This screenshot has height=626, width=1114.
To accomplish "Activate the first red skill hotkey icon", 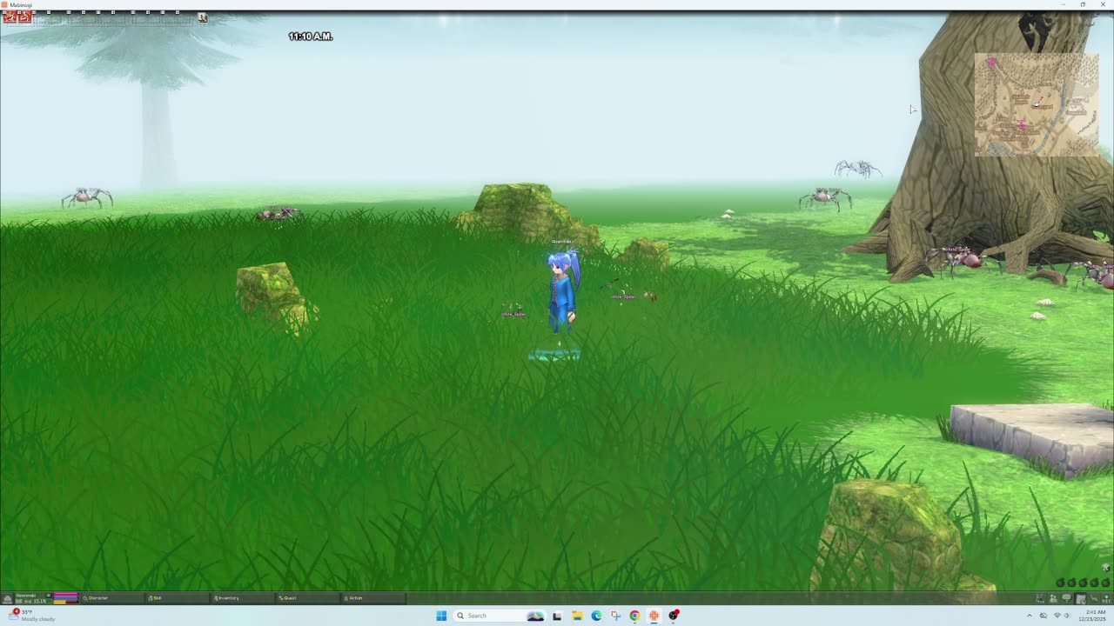I will pos(10,17).
